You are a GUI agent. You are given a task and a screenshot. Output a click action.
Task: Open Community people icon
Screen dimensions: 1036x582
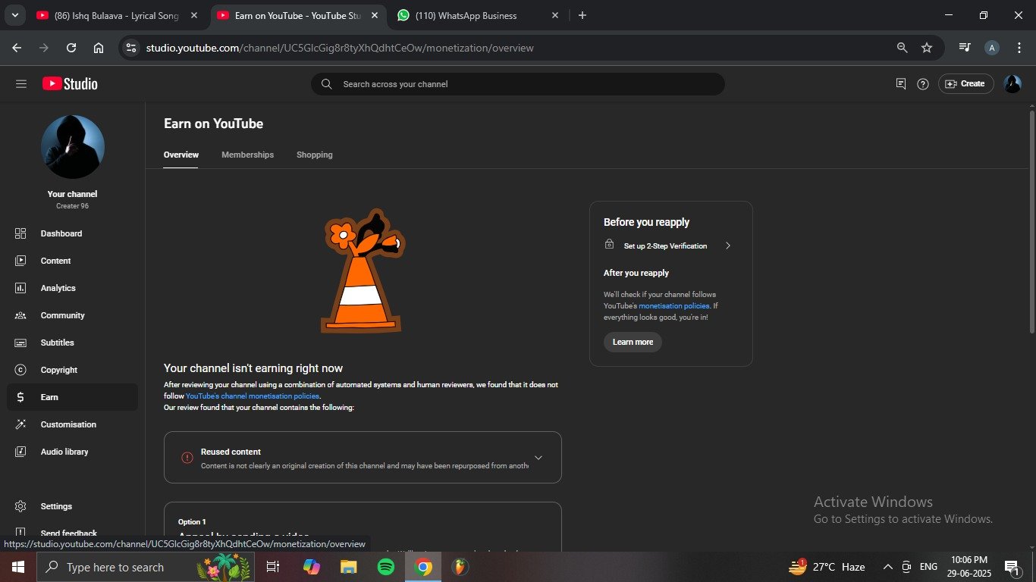[x=20, y=315]
